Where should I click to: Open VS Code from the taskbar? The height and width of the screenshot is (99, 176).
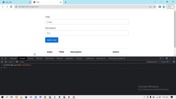click(35, 97)
